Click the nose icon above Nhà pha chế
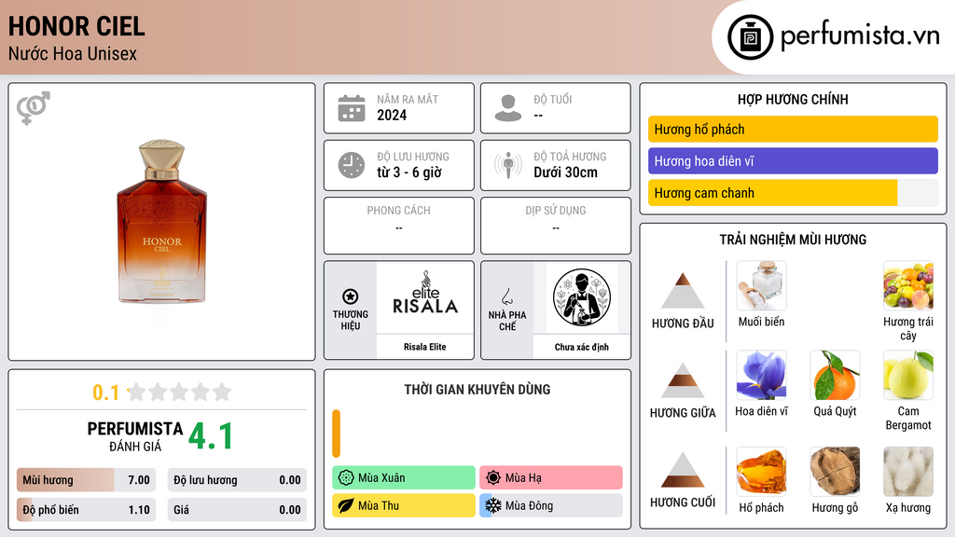 [506, 296]
